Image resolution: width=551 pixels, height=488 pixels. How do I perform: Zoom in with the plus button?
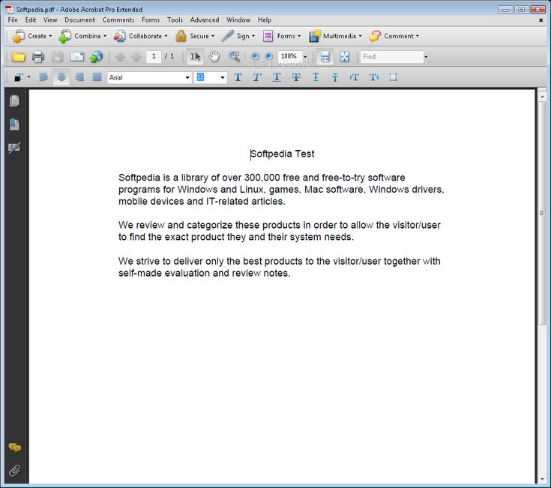(269, 56)
